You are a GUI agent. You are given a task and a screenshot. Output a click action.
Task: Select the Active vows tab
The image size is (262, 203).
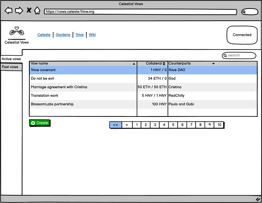(11, 59)
